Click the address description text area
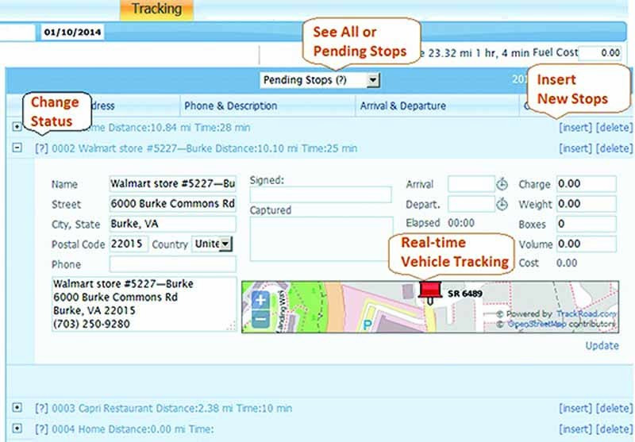This screenshot has width=635, height=442. (144, 304)
